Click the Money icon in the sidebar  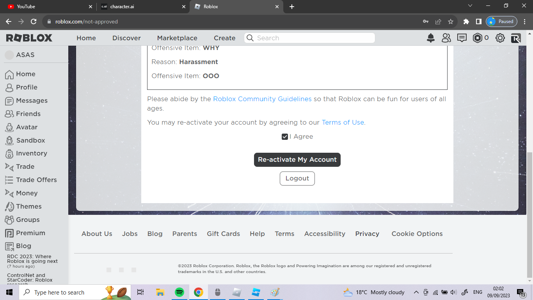click(9, 193)
